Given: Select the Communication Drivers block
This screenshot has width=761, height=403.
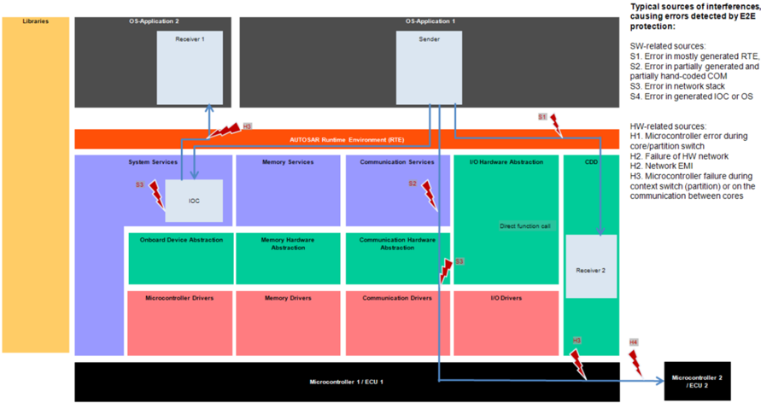Looking at the screenshot, I should [397, 324].
